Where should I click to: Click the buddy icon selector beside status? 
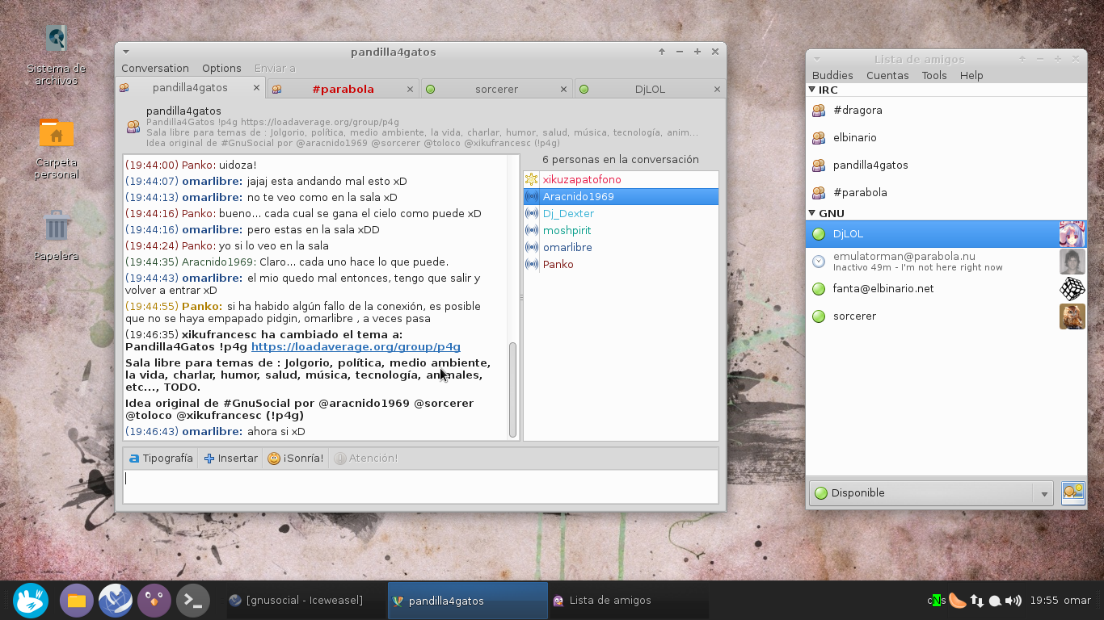1072,493
